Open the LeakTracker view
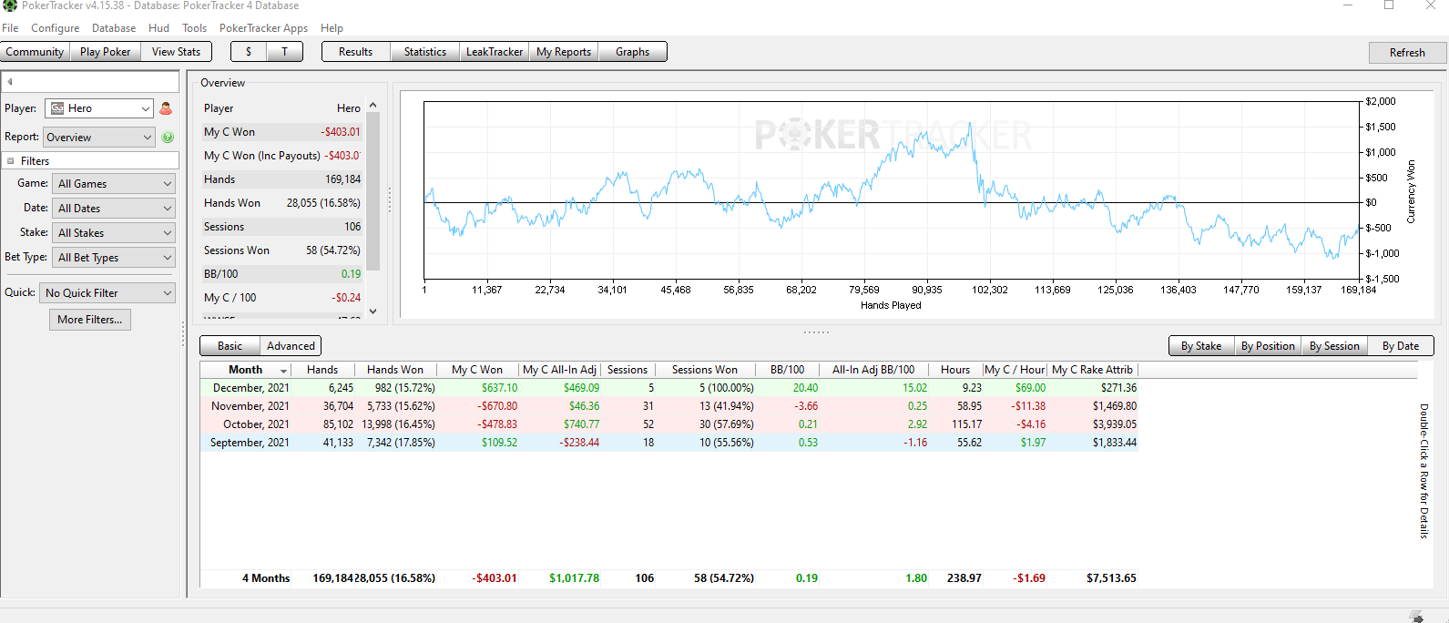The height and width of the screenshot is (623, 1449). (495, 52)
